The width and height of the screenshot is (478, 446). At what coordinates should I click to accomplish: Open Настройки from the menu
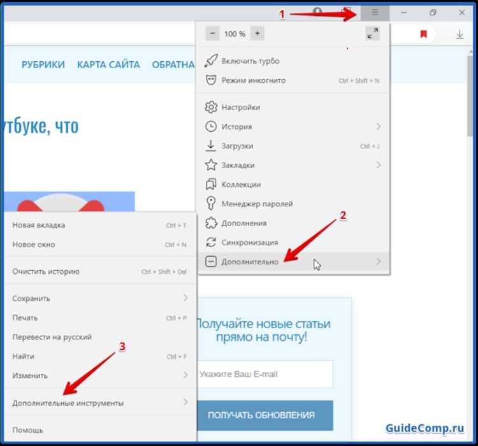293,107
